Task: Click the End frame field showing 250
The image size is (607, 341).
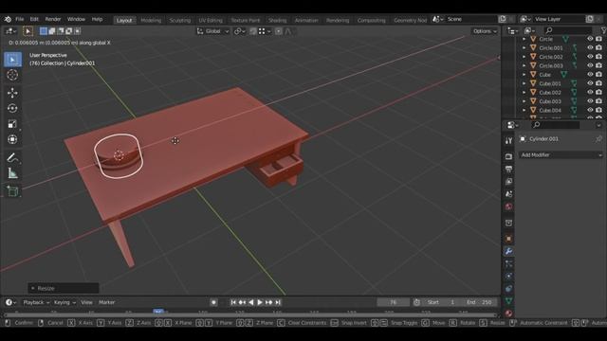Action: (x=478, y=302)
